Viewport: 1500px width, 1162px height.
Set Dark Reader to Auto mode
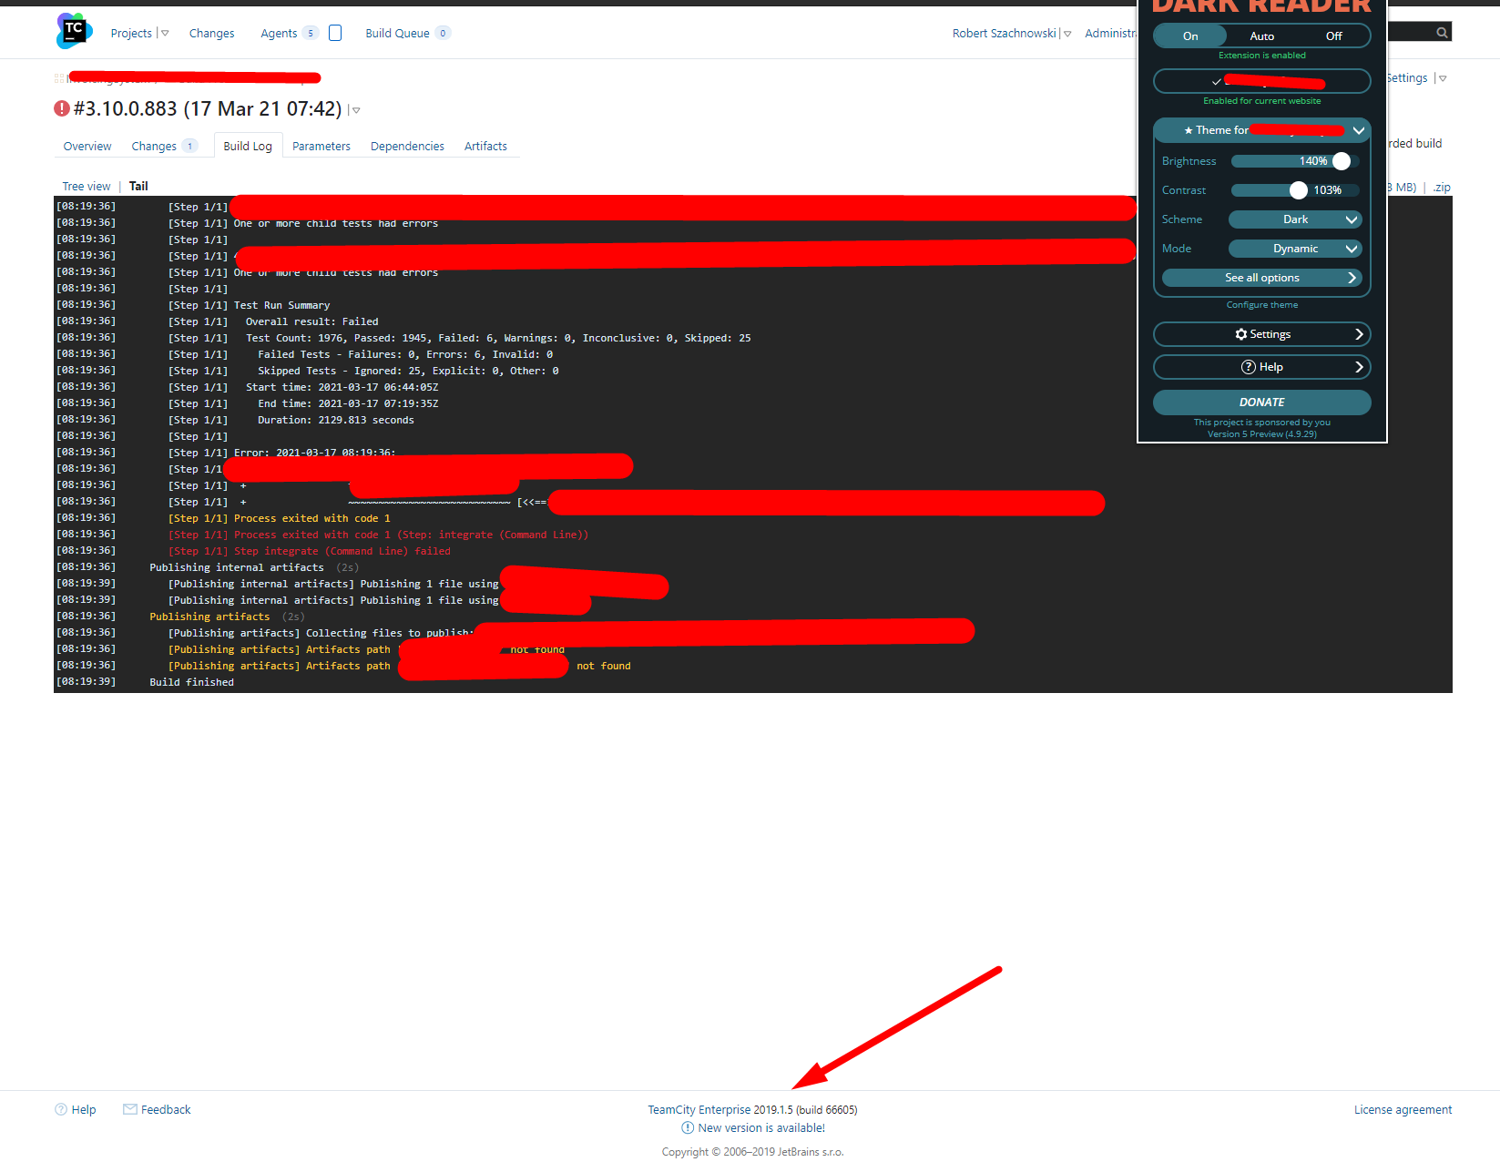pyautogui.click(x=1261, y=36)
